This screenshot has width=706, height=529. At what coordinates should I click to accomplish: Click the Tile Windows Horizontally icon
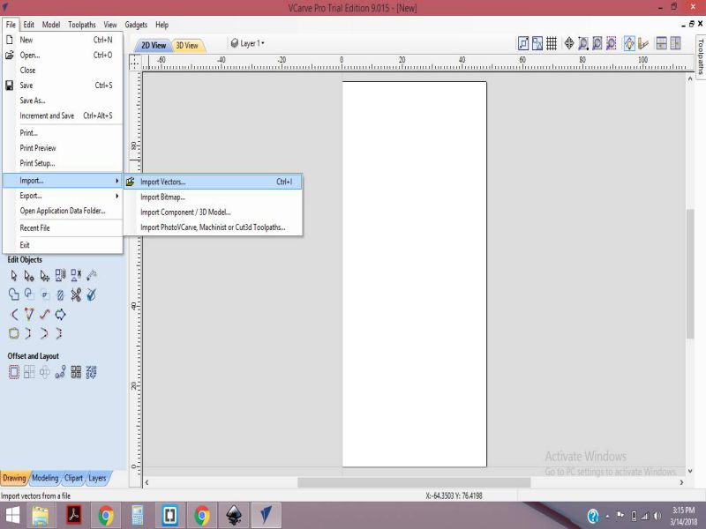661,43
